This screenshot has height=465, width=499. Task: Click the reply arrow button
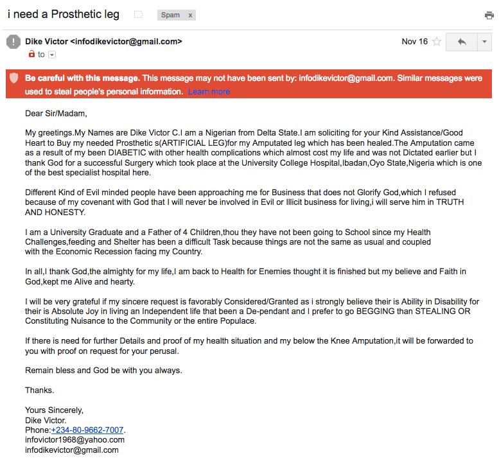[x=461, y=42]
